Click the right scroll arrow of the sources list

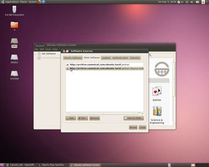pyautogui.click(x=142, y=114)
